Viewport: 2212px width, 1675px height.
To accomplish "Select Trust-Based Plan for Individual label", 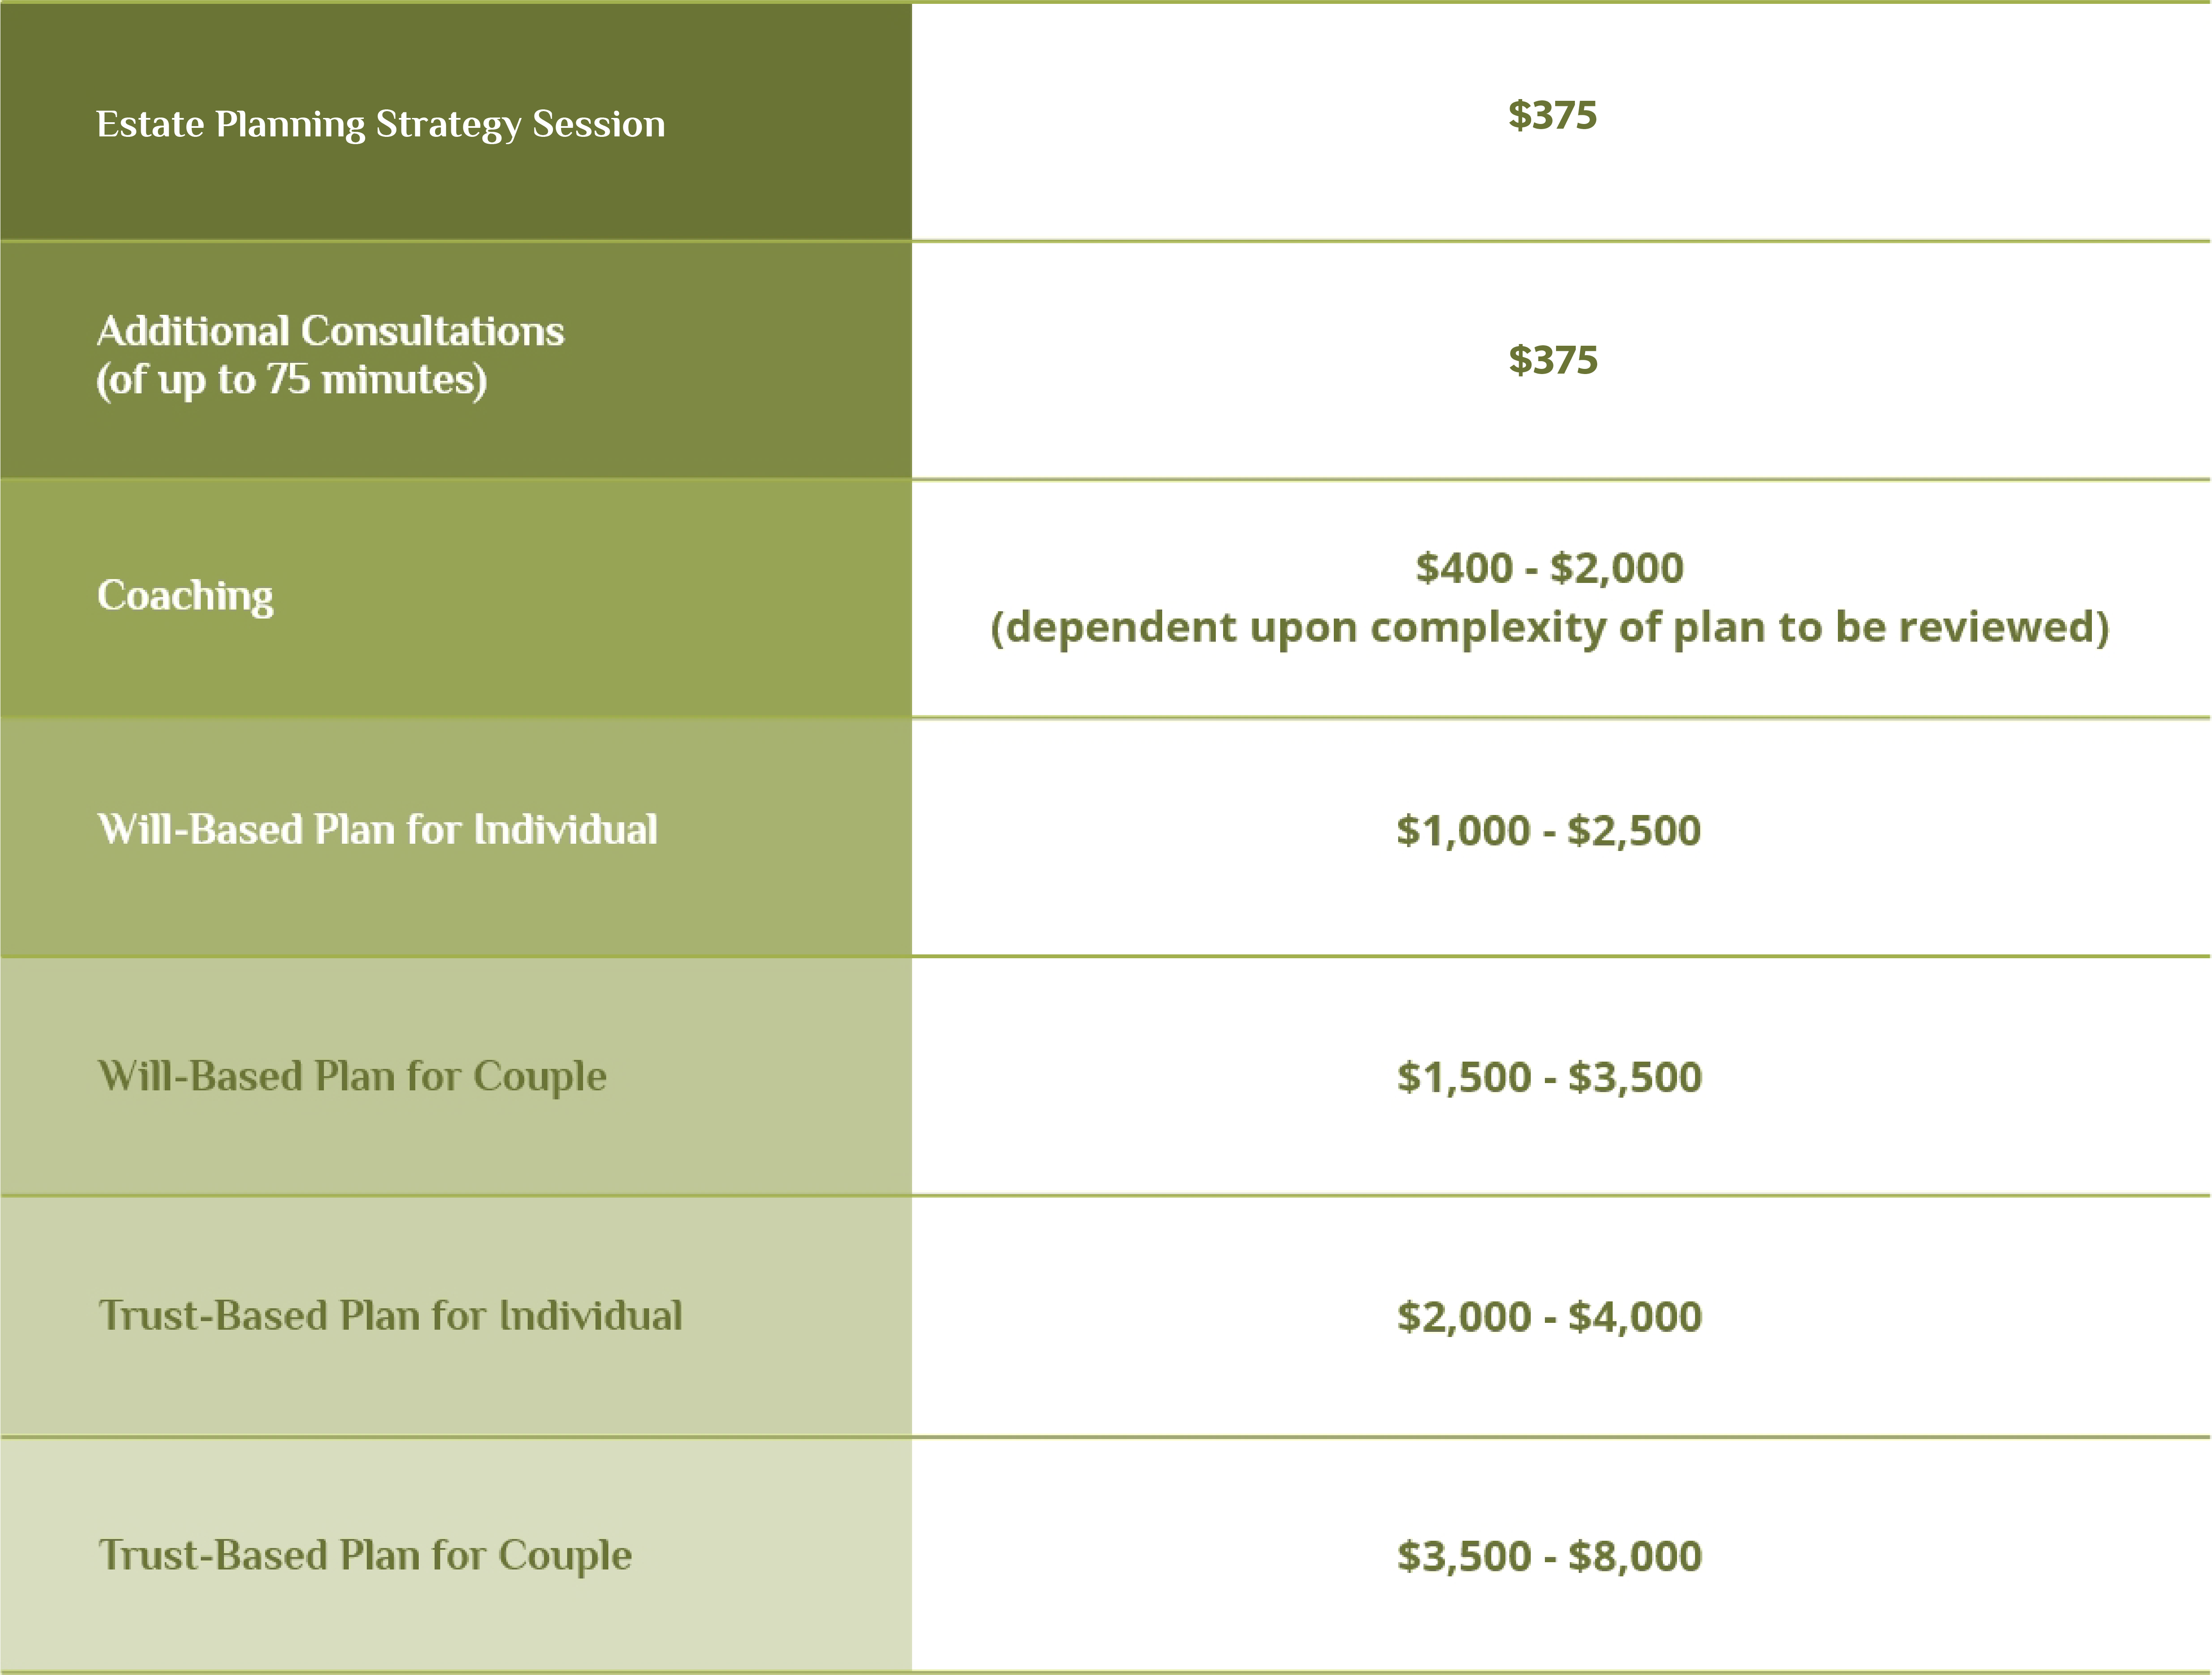I will click(x=390, y=1316).
